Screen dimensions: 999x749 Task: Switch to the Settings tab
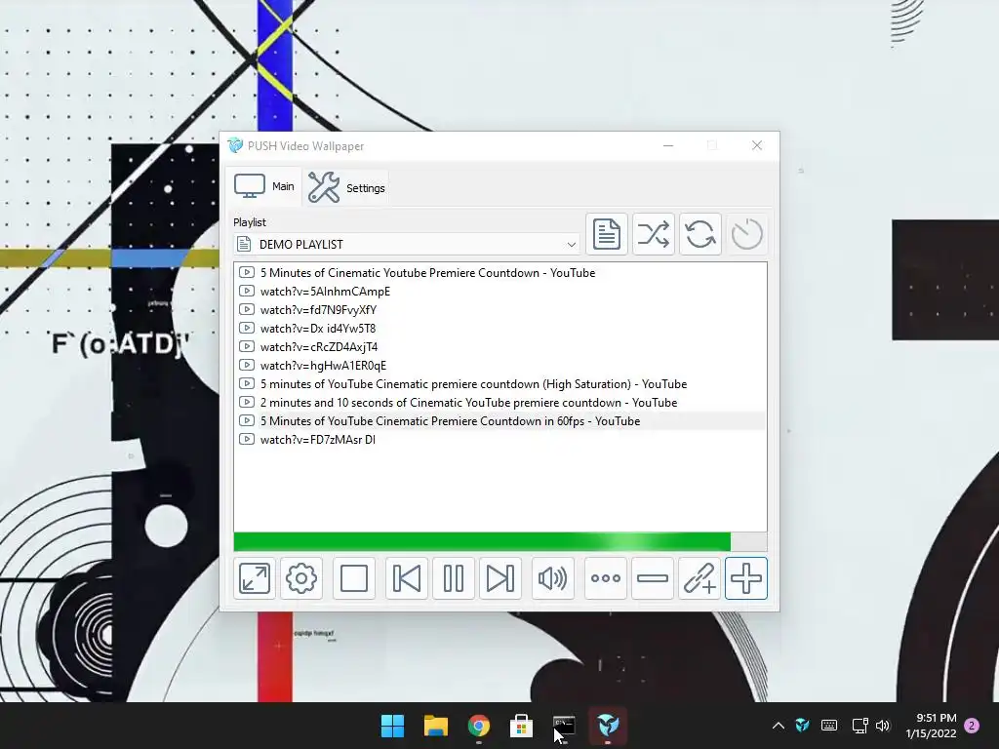346,188
